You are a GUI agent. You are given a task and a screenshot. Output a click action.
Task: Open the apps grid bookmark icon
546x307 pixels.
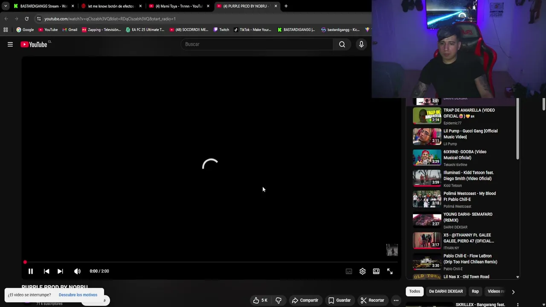[6, 30]
